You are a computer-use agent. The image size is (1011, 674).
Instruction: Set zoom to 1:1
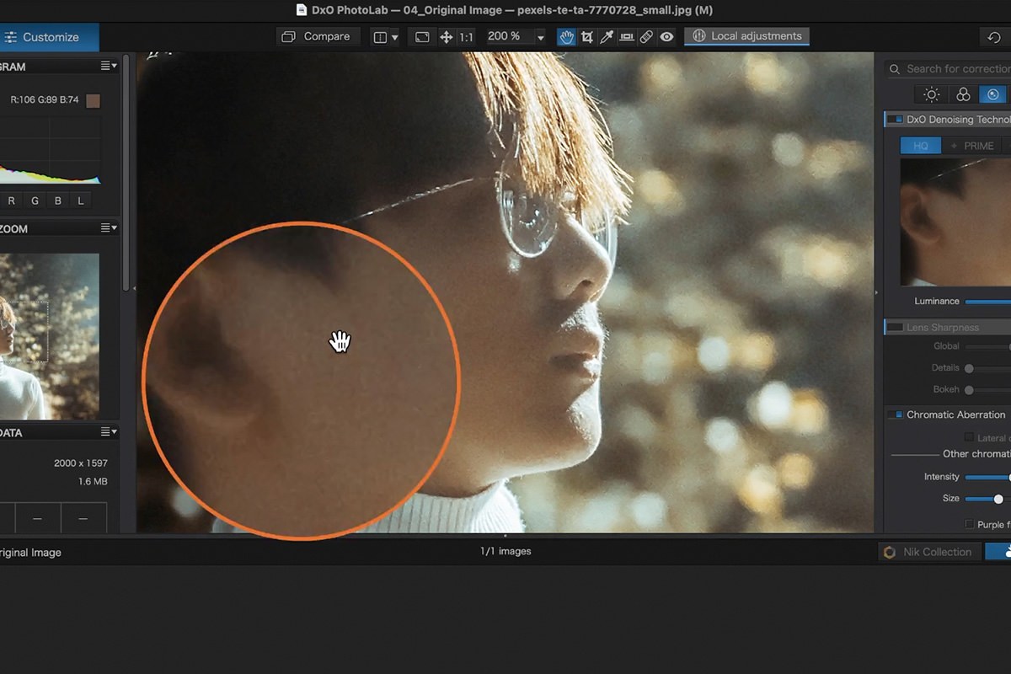[x=466, y=37]
